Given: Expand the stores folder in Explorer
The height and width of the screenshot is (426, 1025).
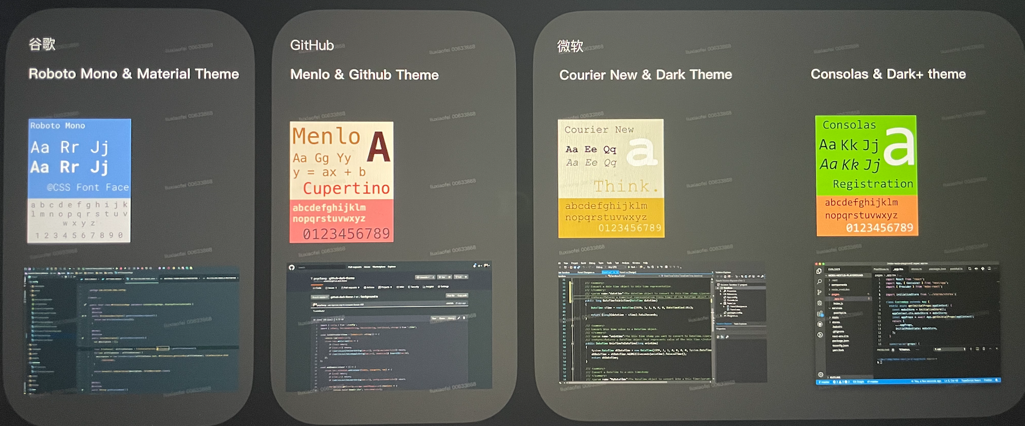Looking at the screenshot, I should click(835, 322).
